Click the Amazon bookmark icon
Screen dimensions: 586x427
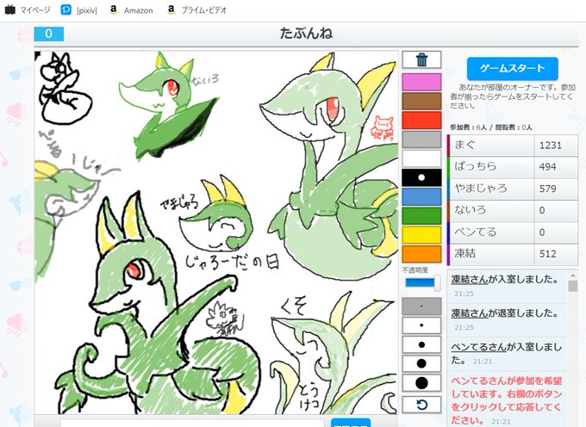click(114, 10)
